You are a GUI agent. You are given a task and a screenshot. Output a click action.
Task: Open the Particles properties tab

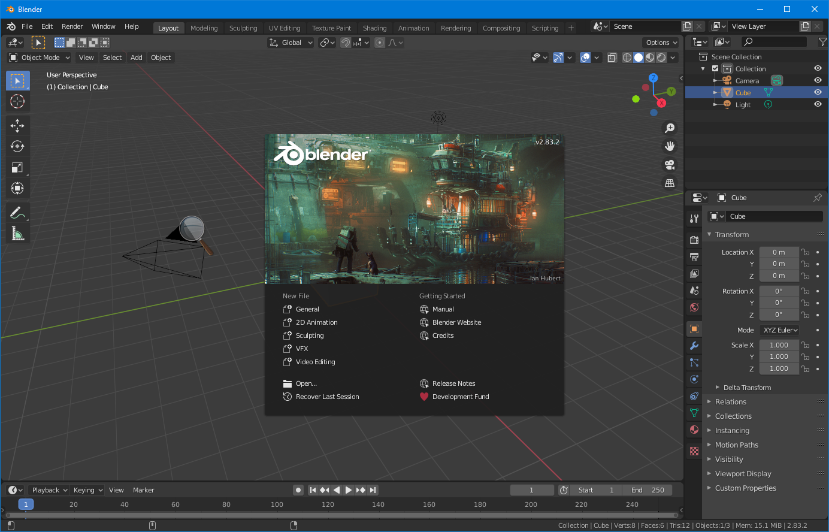(694, 362)
